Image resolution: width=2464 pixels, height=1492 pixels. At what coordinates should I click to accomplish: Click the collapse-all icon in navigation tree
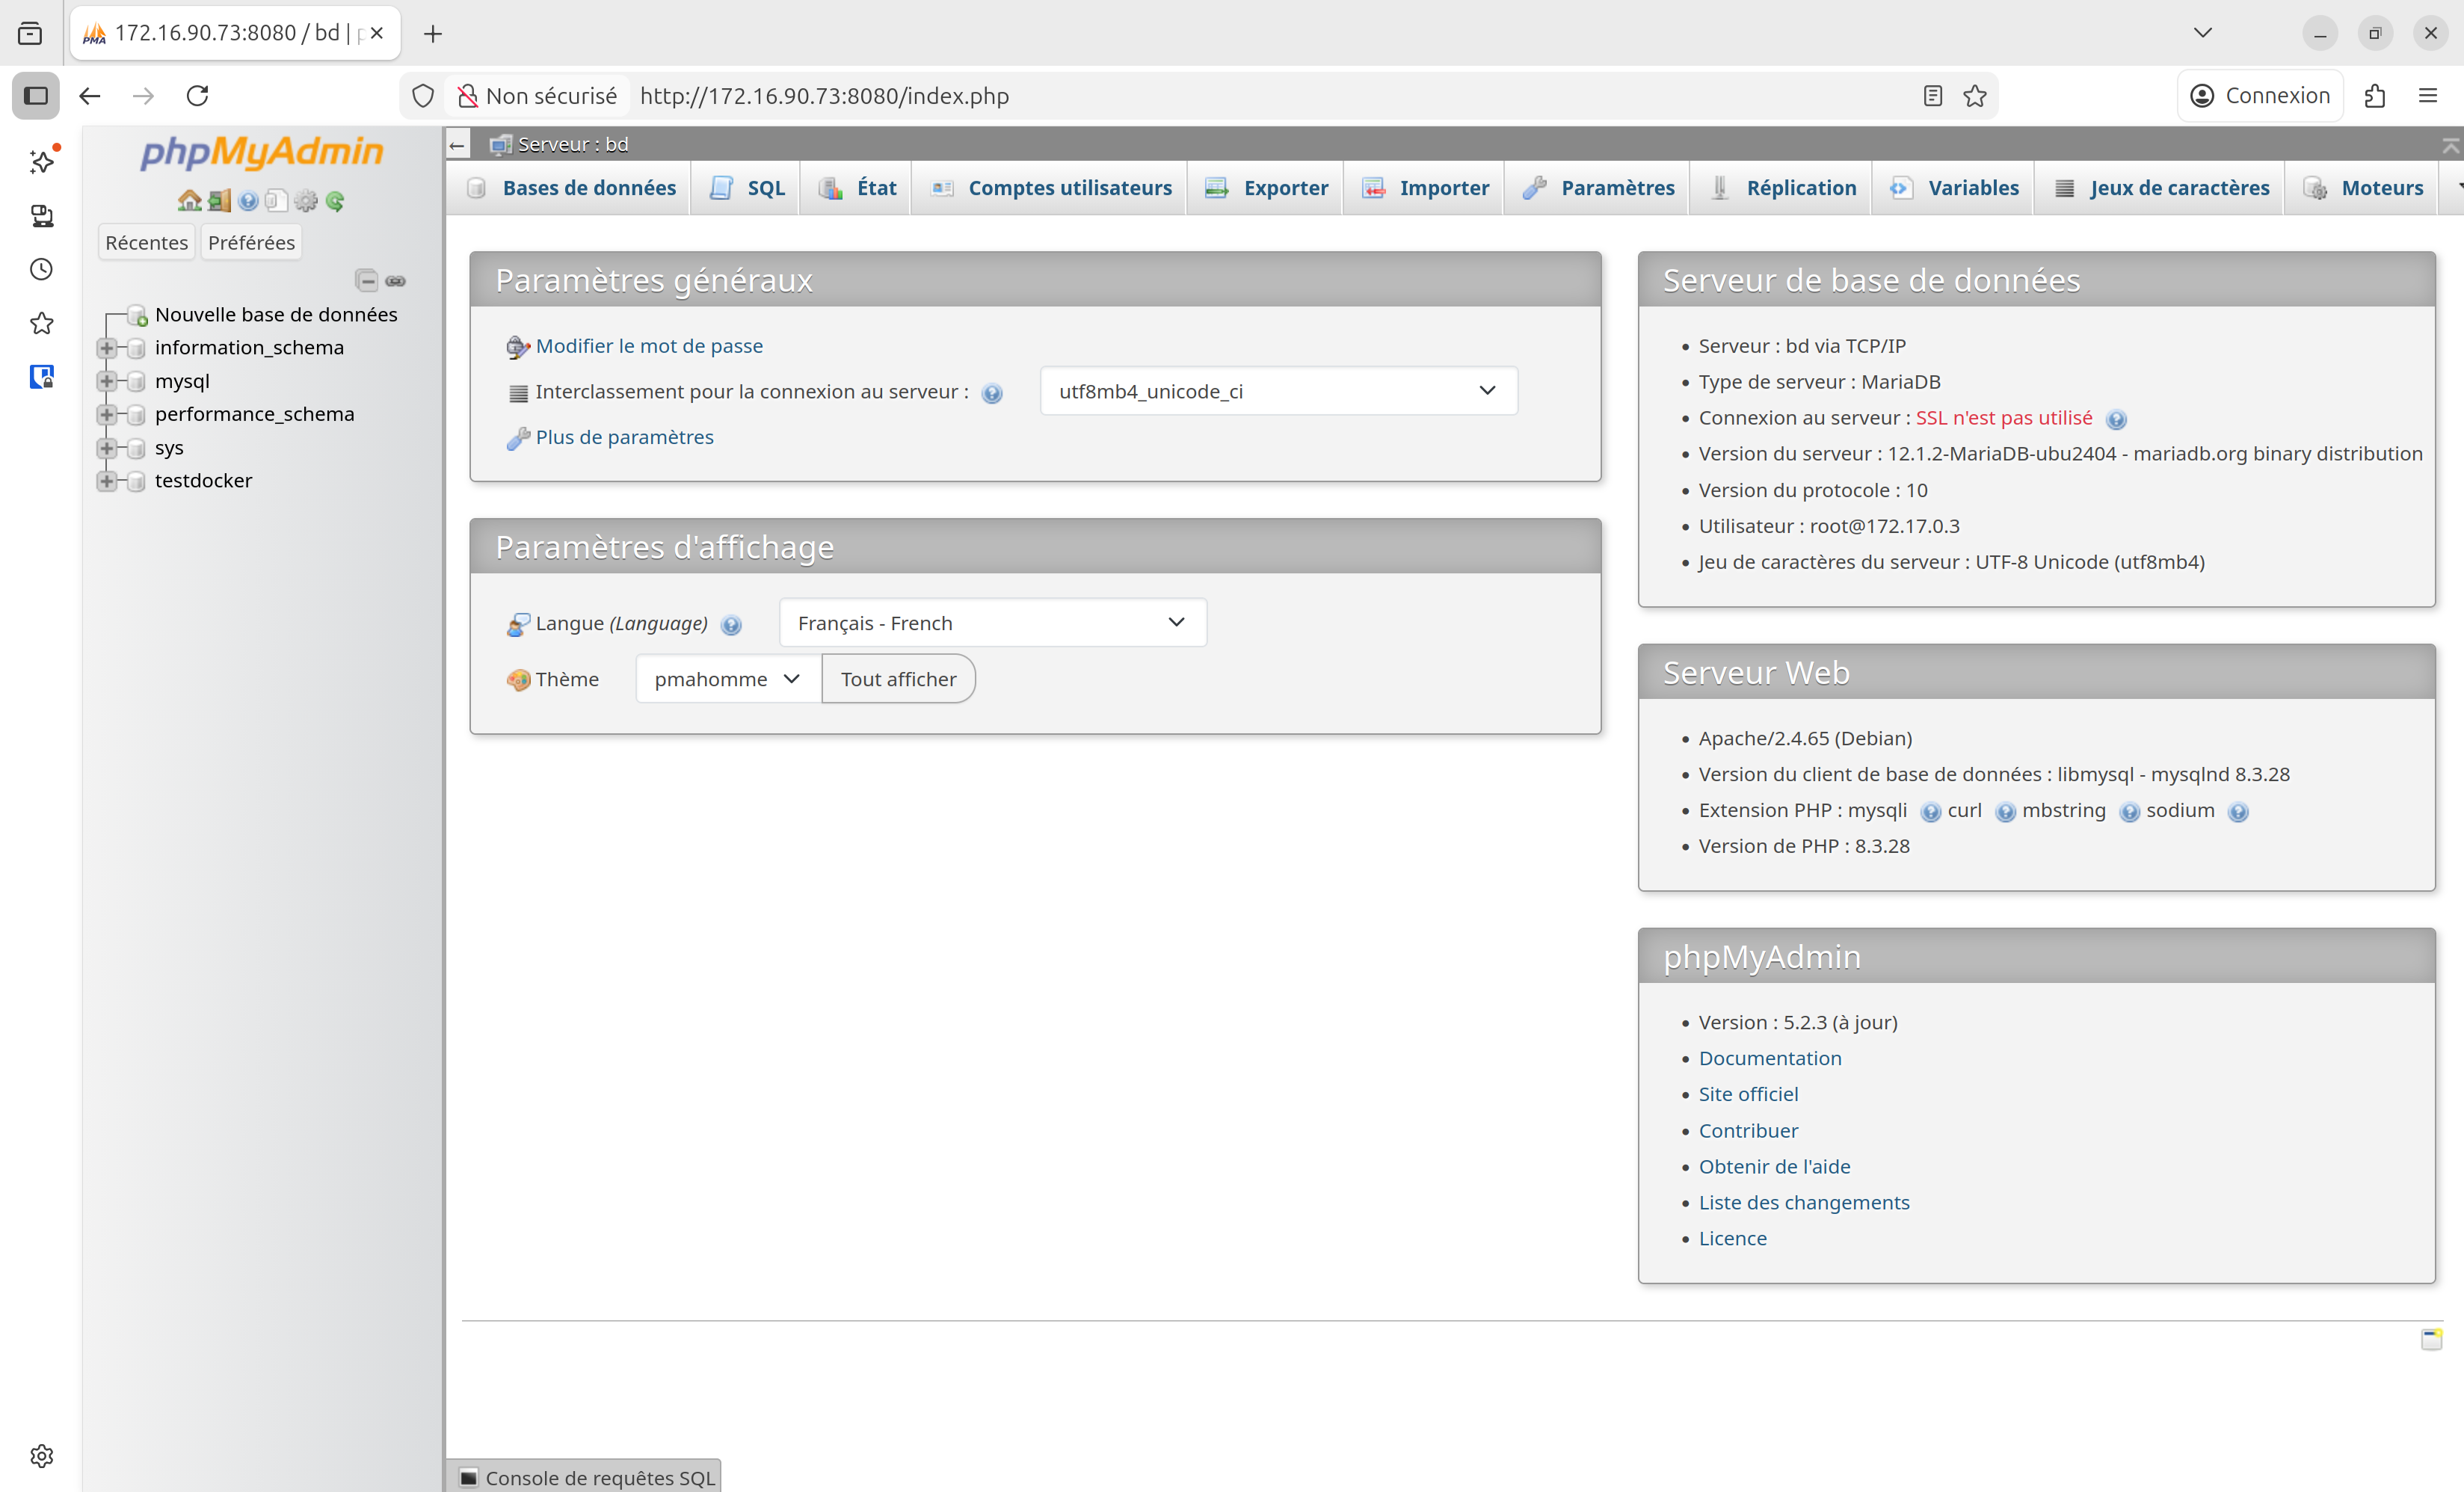coord(367,281)
